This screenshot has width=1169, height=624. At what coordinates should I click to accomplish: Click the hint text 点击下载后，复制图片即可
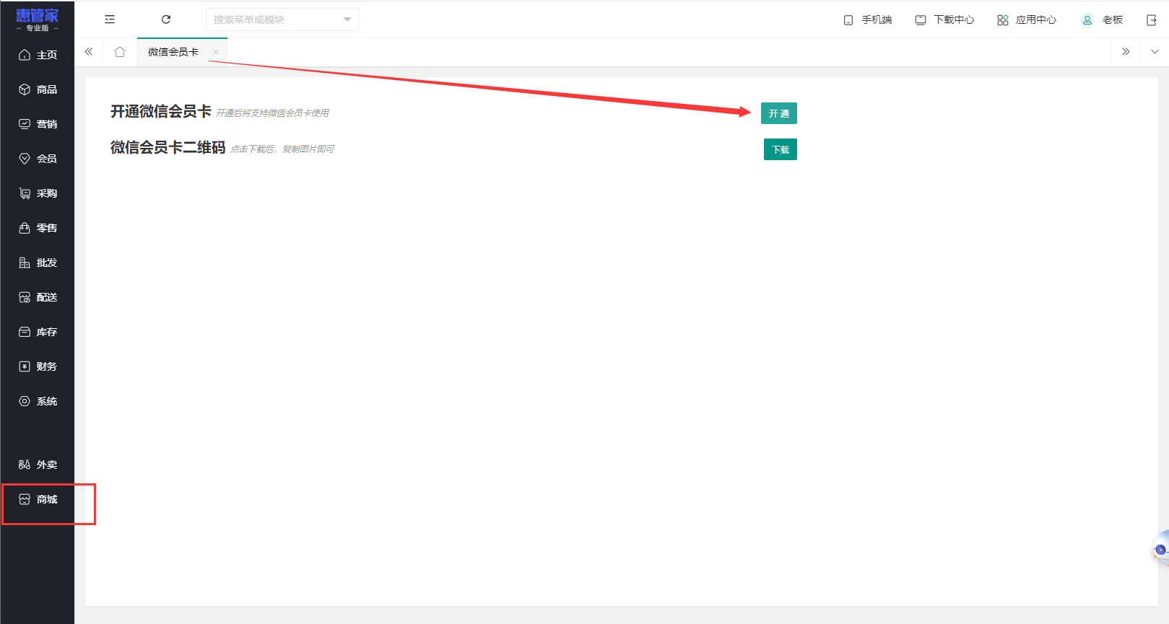282,149
